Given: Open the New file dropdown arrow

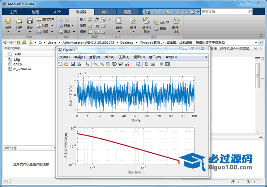Looking at the screenshot, I should pos(8,32).
